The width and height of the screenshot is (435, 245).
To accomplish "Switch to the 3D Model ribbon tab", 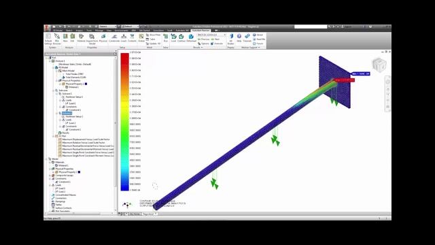I will [x=58, y=30].
